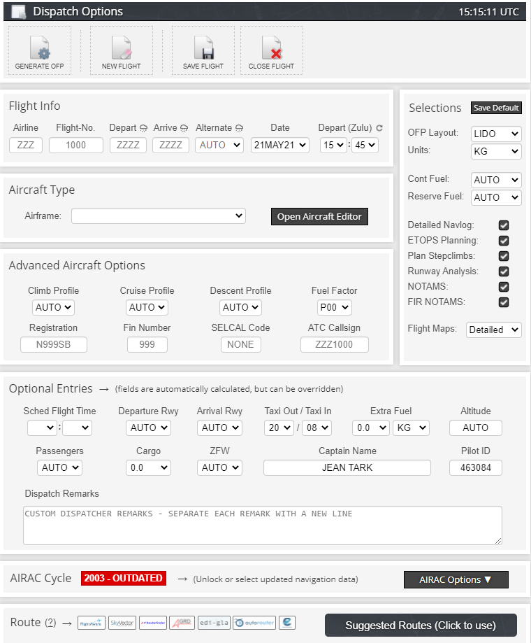
Task: Click the weather cloud icon next to Alternate
Action: point(239,128)
